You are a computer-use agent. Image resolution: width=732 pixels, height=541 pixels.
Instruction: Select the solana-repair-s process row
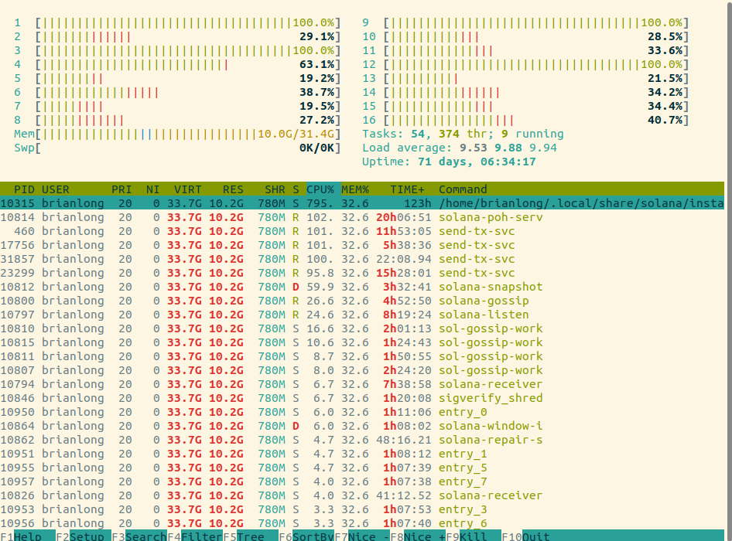362,440
